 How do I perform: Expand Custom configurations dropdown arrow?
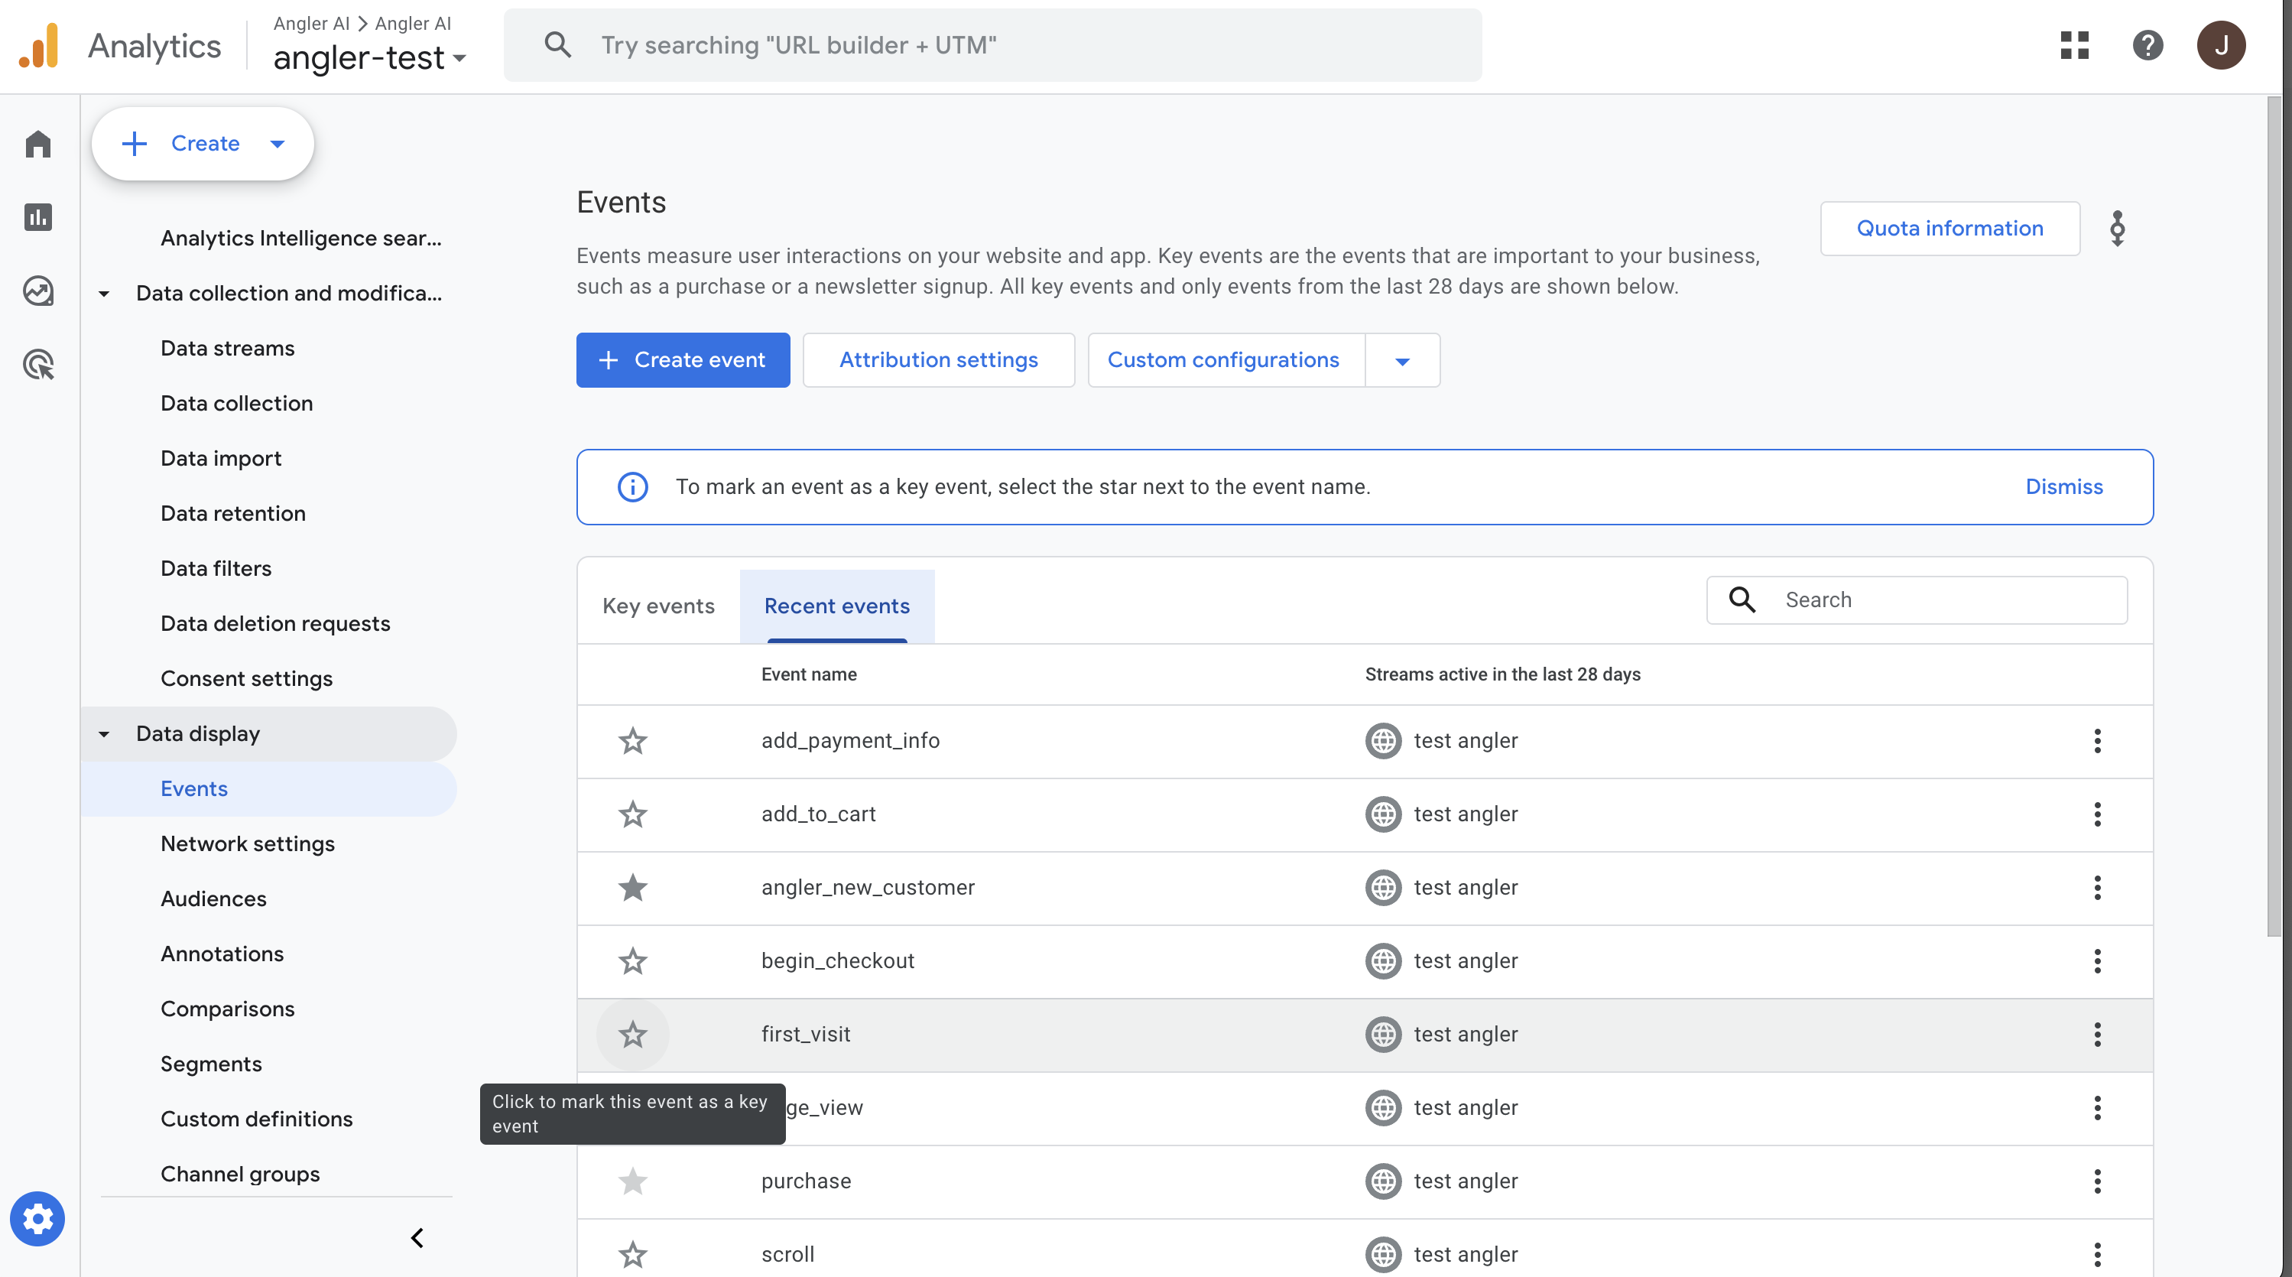pyautogui.click(x=1402, y=360)
